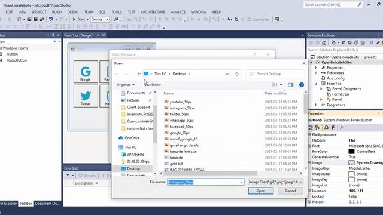Click the Date modified column header
This screenshot has height=215, width=383.
tap(276, 93)
